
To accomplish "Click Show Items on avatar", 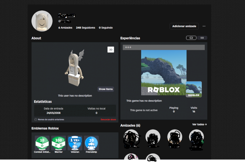I will tap(106, 89).
